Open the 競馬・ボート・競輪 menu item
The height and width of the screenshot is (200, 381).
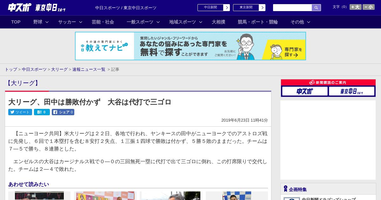point(258,22)
